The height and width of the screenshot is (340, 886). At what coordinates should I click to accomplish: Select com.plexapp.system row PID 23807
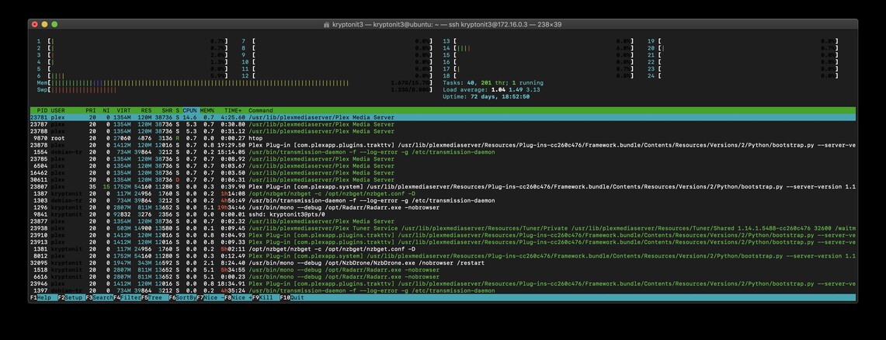(x=443, y=187)
